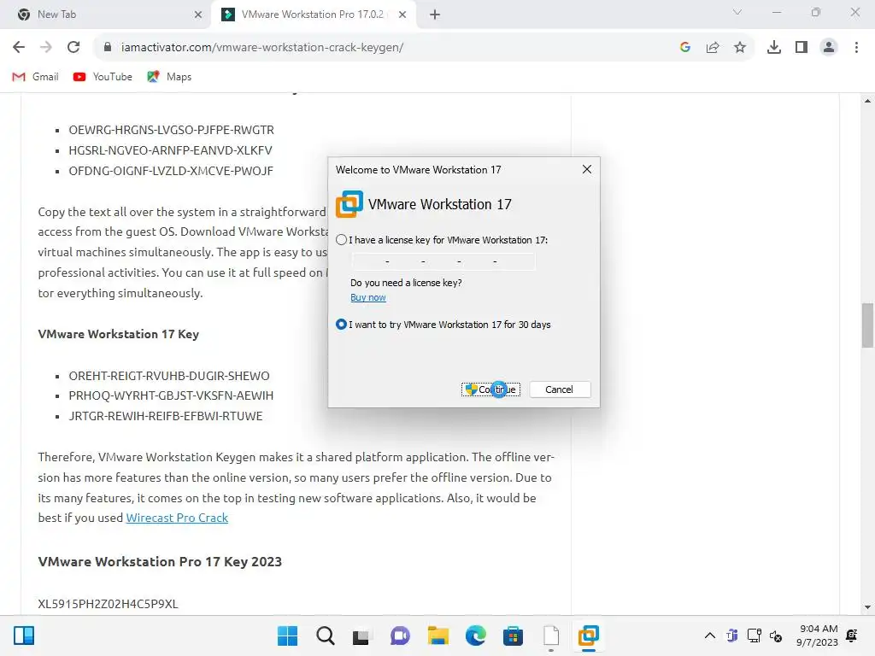Select key text PRHOQ-WYRHT-GBJST-VKSFN-AEWIH
Screen dimensions: 875x656
tap(171, 395)
